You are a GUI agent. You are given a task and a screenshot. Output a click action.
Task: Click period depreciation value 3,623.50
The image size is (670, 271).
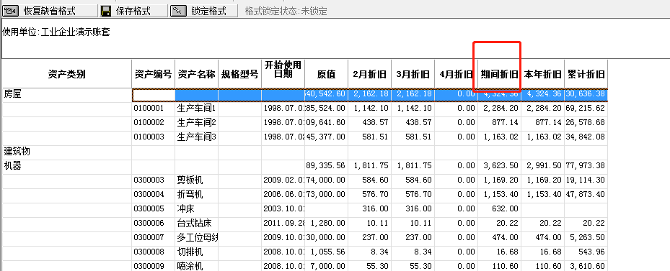501,166
